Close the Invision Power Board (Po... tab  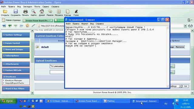click(x=51, y=21)
